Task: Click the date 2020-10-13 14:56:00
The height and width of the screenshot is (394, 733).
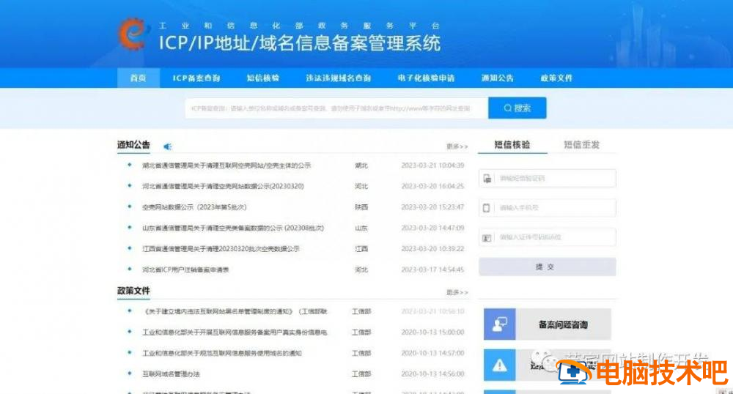Action: [433, 374]
